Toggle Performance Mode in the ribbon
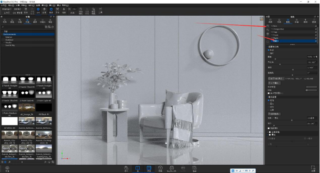Image resolution: width=320 pixels, height=173 pixels. pos(32,10)
